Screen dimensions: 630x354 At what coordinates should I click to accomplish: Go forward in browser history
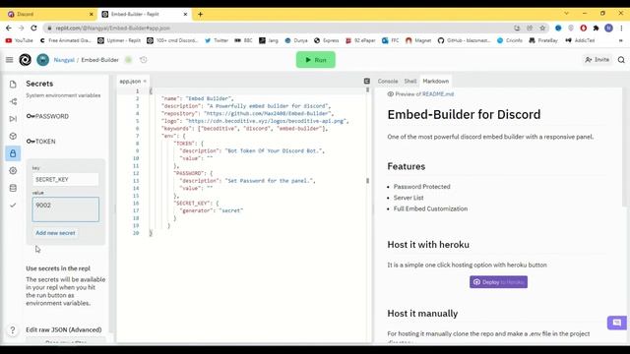coord(22,28)
